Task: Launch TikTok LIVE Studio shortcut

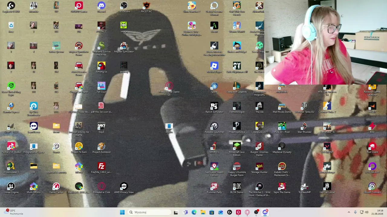Action: (x=11, y=148)
